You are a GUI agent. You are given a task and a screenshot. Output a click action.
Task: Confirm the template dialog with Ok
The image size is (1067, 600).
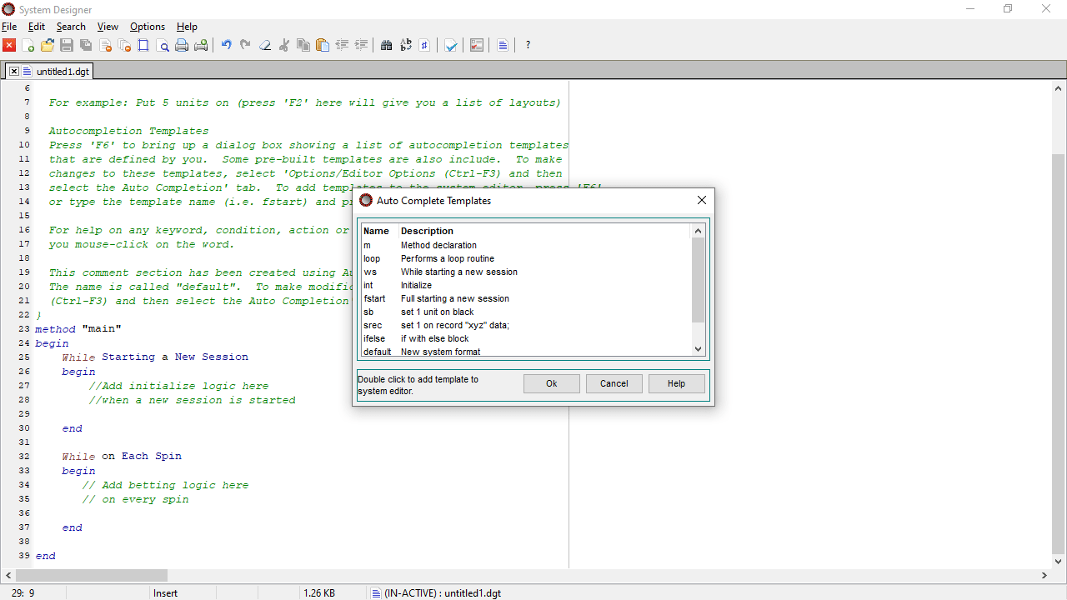pyautogui.click(x=552, y=383)
